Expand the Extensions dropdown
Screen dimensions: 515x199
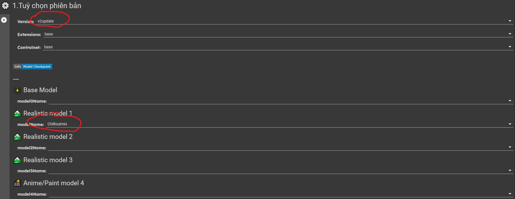pos(277,34)
